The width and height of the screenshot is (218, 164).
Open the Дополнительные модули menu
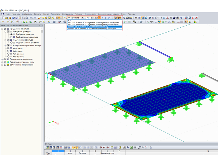[x=108, y=14]
